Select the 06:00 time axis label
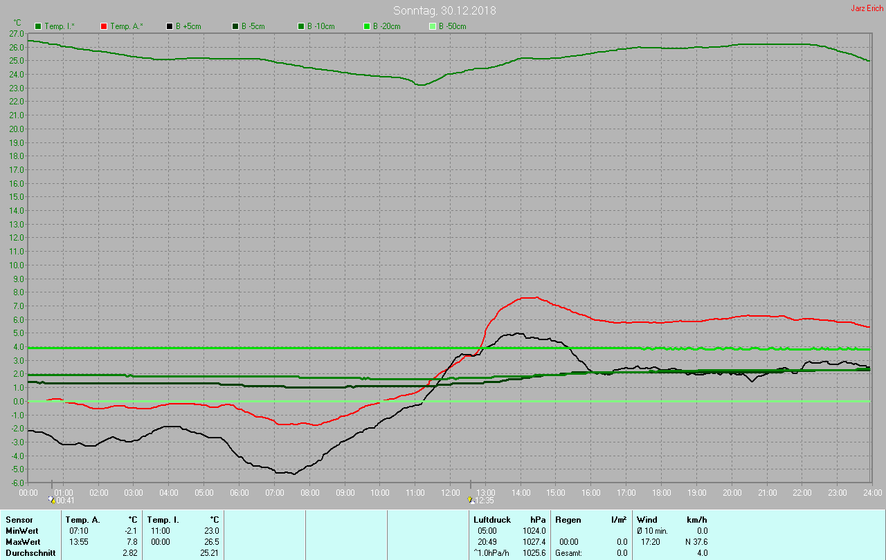 [239, 492]
